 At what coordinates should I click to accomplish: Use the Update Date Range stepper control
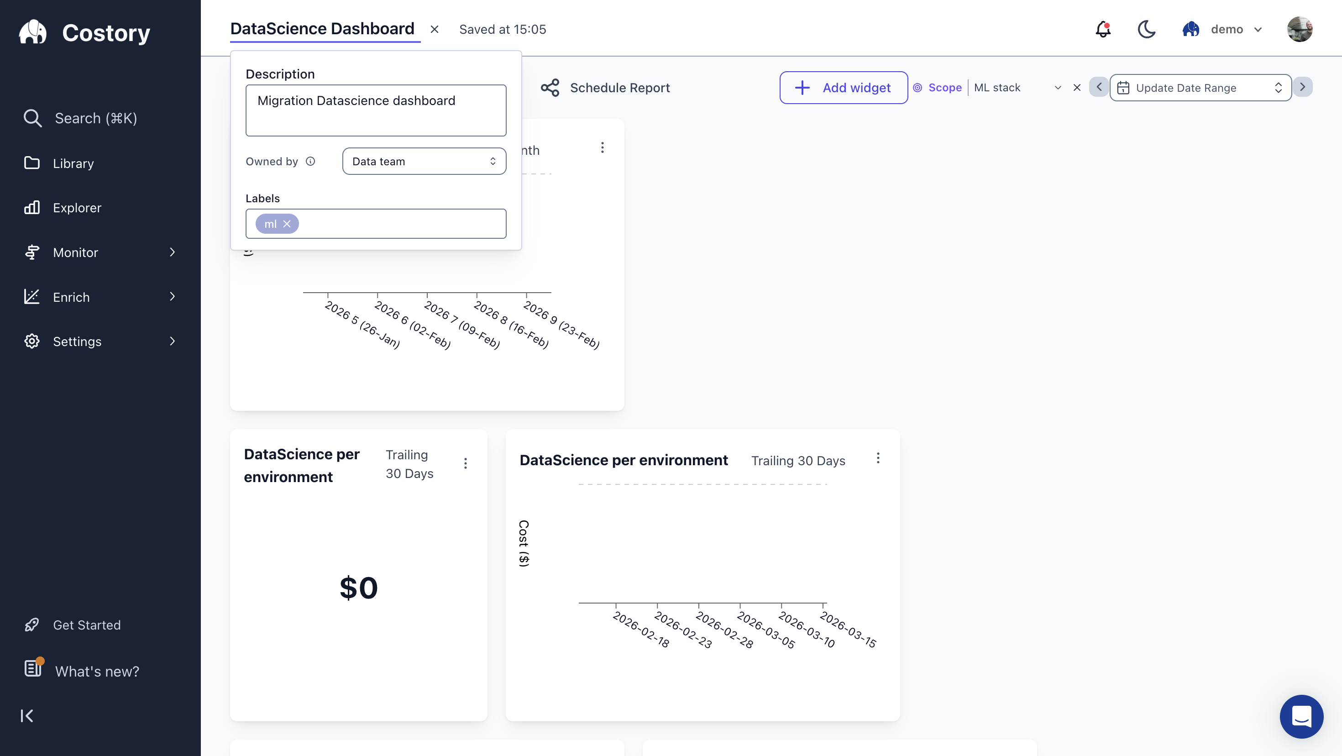pyautogui.click(x=1279, y=88)
